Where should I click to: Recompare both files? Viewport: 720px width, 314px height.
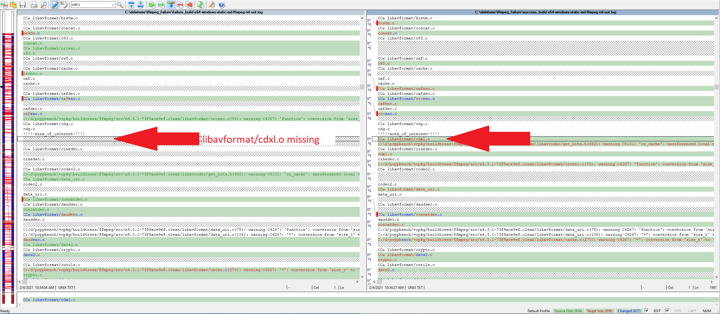point(200,5)
